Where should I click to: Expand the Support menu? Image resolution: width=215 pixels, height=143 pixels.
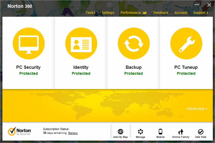(x=201, y=13)
